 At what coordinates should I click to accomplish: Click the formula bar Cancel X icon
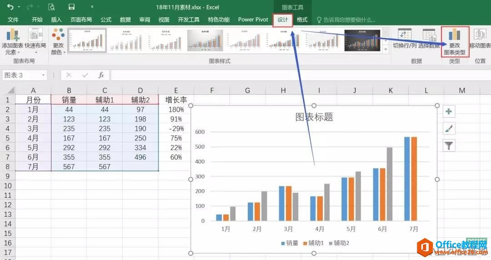click(69, 75)
